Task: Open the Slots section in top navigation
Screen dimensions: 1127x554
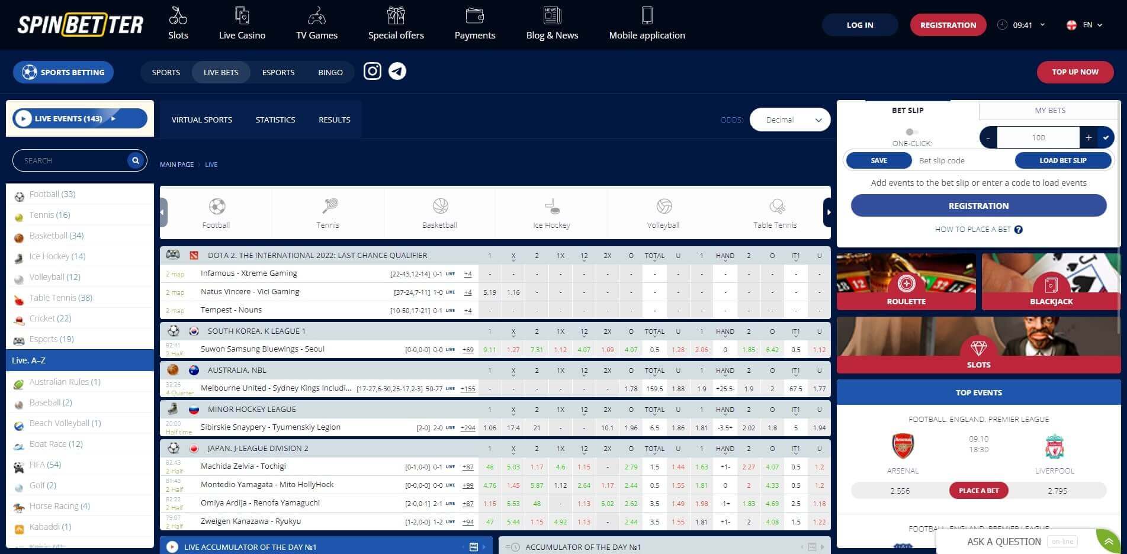Action: (178, 24)
